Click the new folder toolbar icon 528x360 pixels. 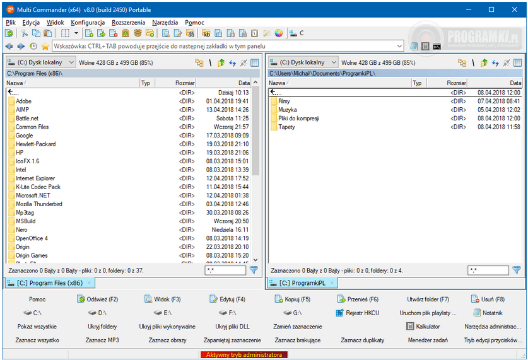150,33
